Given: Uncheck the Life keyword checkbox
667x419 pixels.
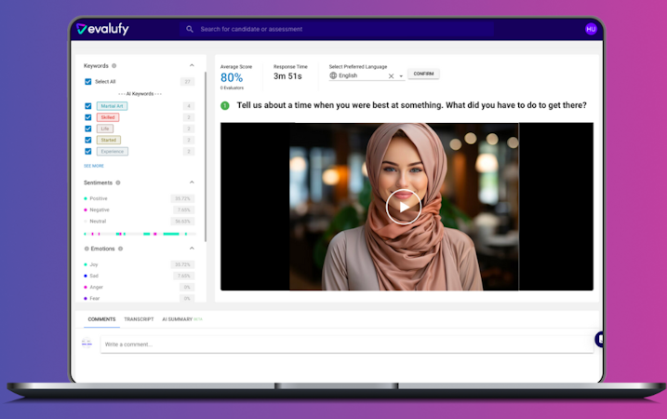Looking at the screenshot, I should click(88, 128).
